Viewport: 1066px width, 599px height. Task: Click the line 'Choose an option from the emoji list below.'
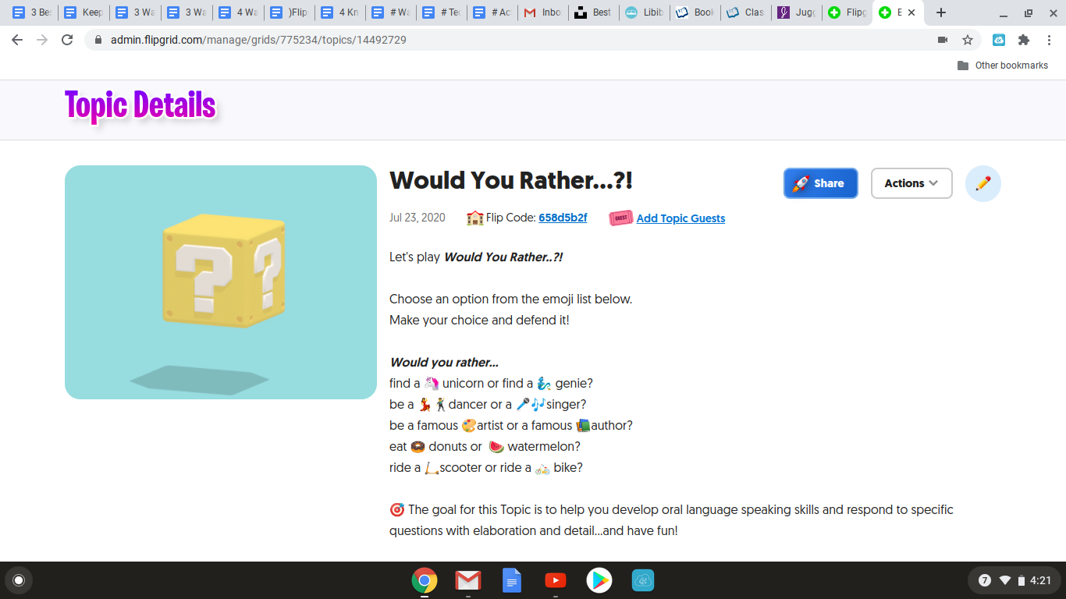(511, 299)
